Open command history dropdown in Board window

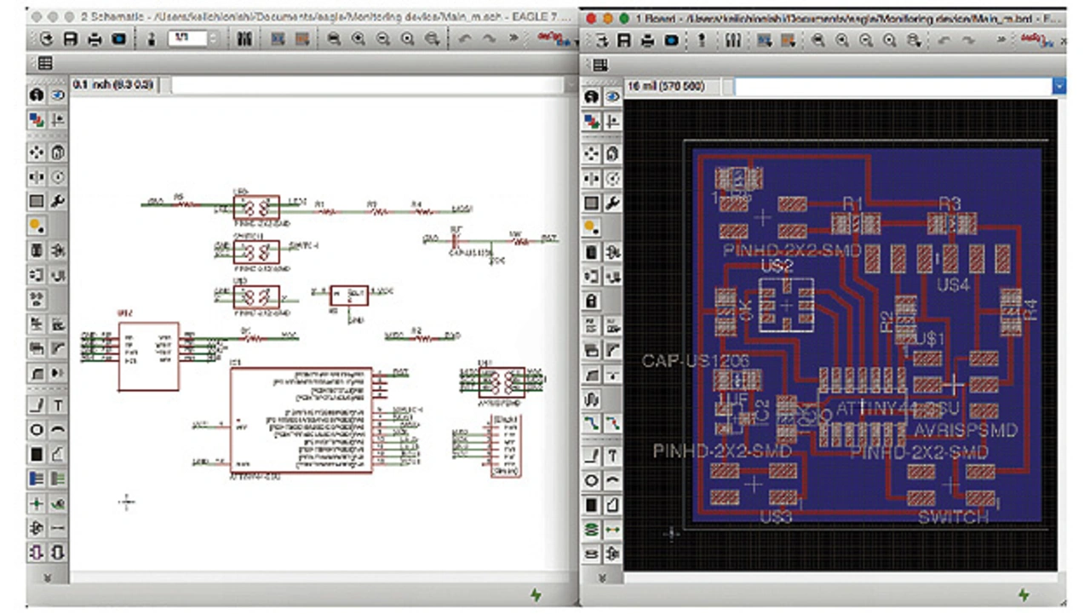1058,86
